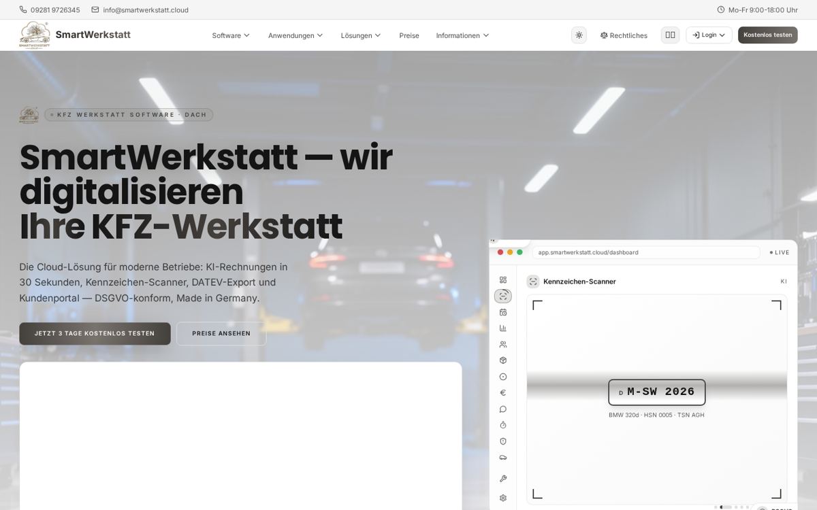
Task: Click the scanner icon beside Kennzeichen-Scanner heading
Action: (533, 282)
